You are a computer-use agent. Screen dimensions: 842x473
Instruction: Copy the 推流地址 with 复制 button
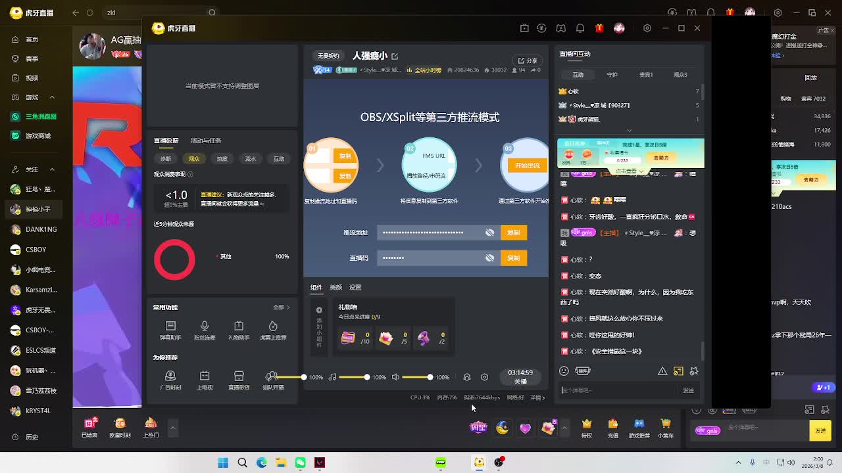point(514,233)
